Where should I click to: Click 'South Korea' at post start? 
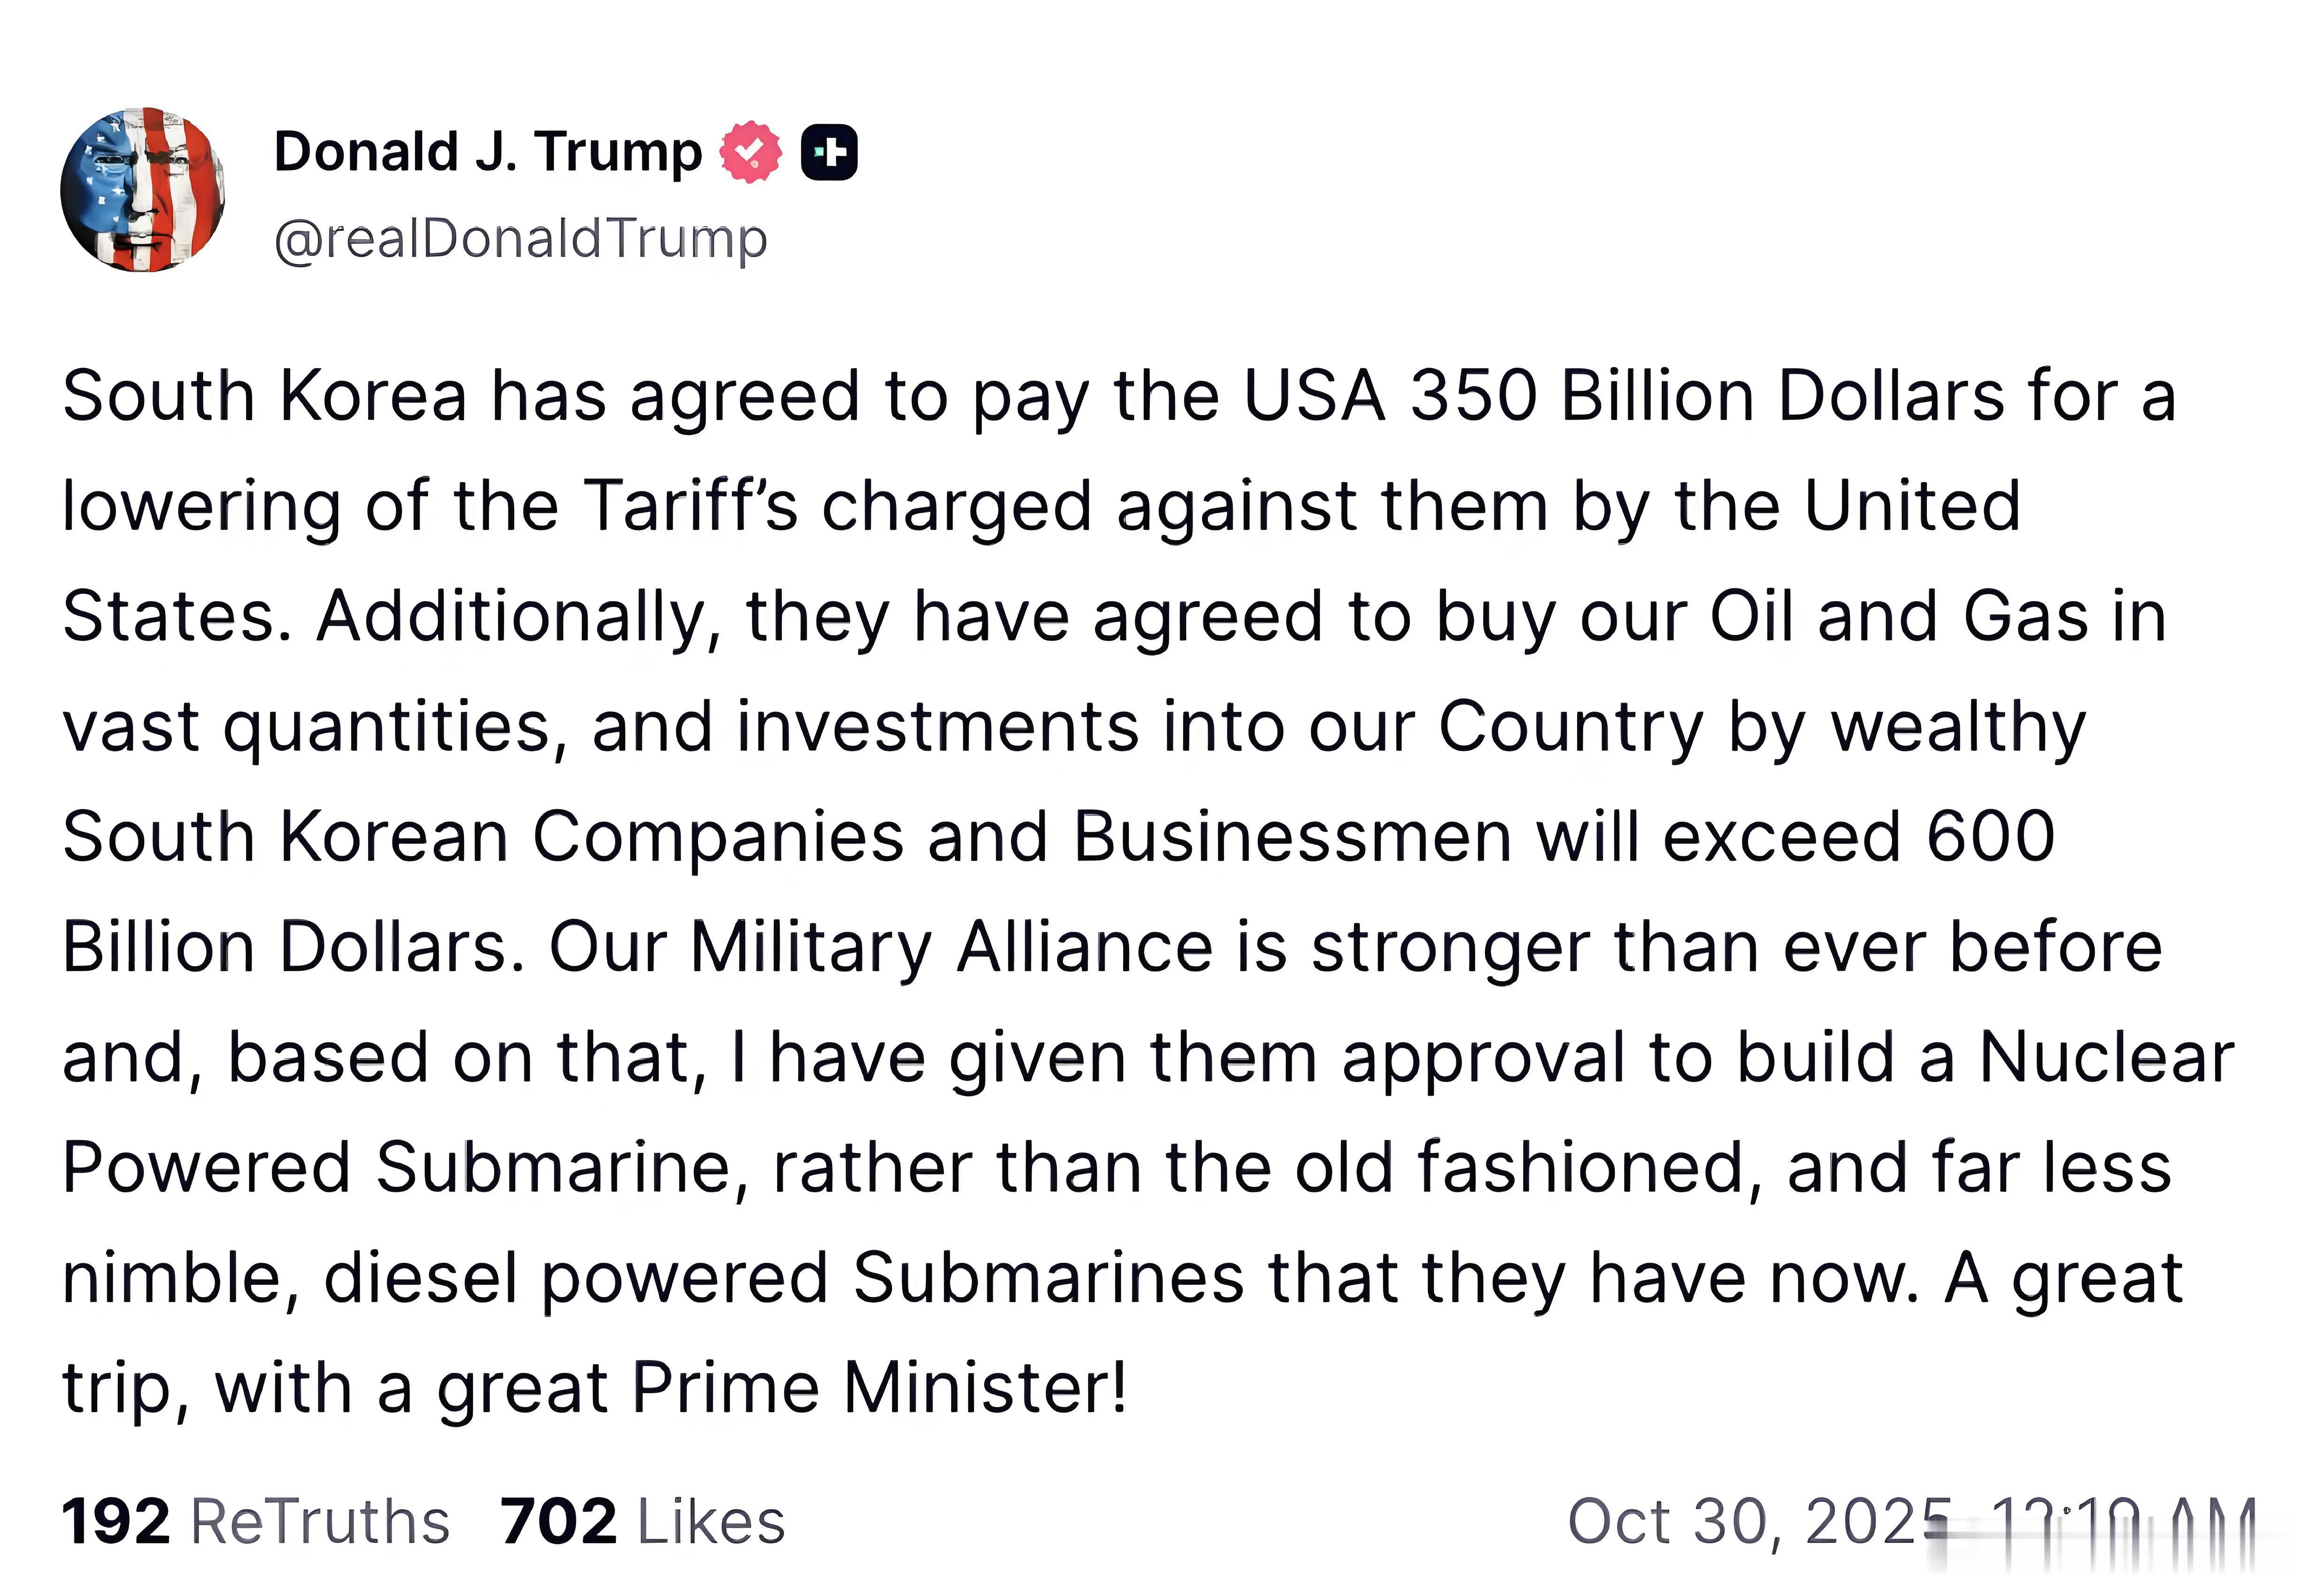click(x=265, y=396)
